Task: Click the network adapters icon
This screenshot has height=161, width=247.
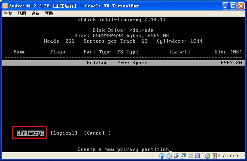Action: pos(183,156)
